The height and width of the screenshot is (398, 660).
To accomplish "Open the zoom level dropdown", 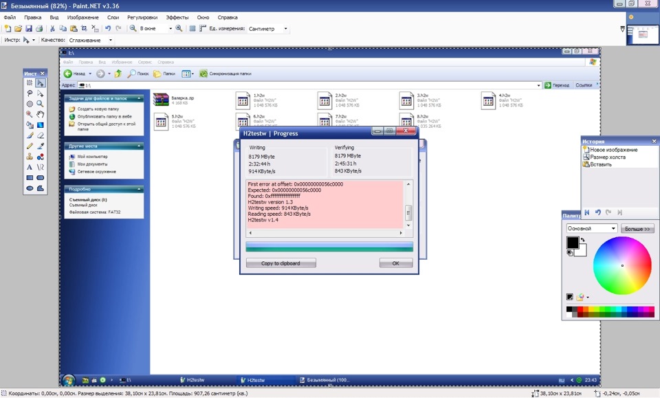I will tap(170, 29).
